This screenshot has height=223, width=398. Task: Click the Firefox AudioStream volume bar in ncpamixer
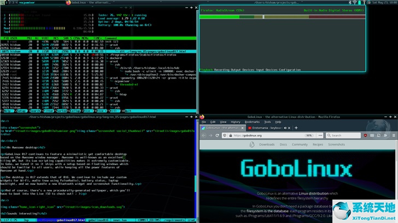(x=282, y=17)
